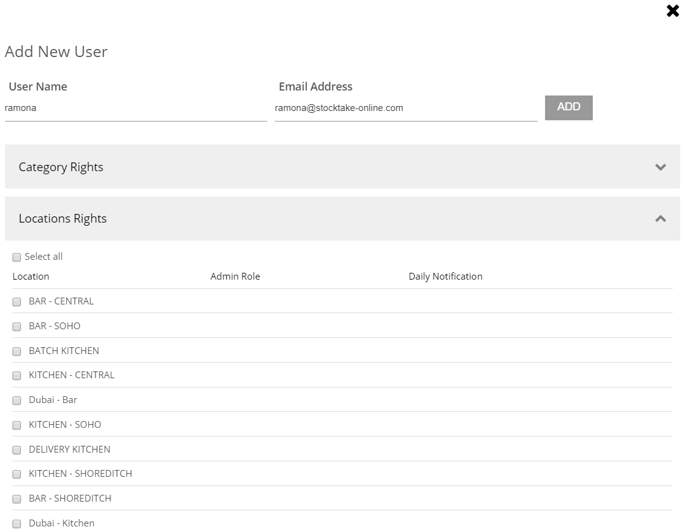Check the BAR - CENTRAL location
Viewport: 692px width, 532px height.
point(17,302)
